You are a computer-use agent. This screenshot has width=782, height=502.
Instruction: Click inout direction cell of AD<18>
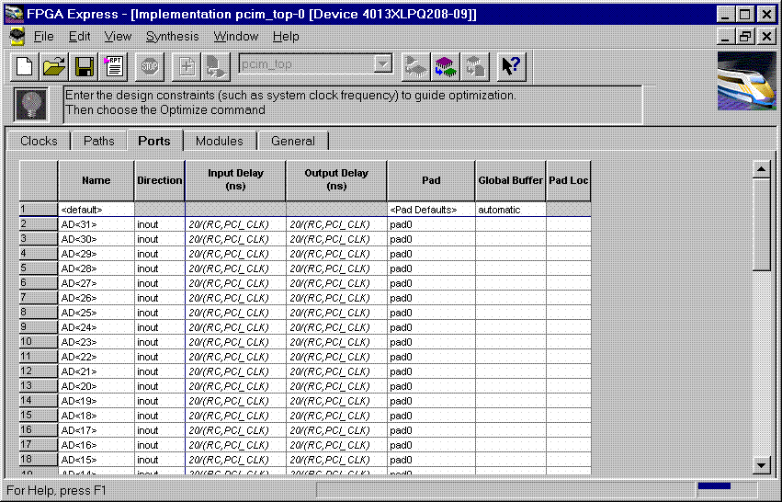[160, 416]
